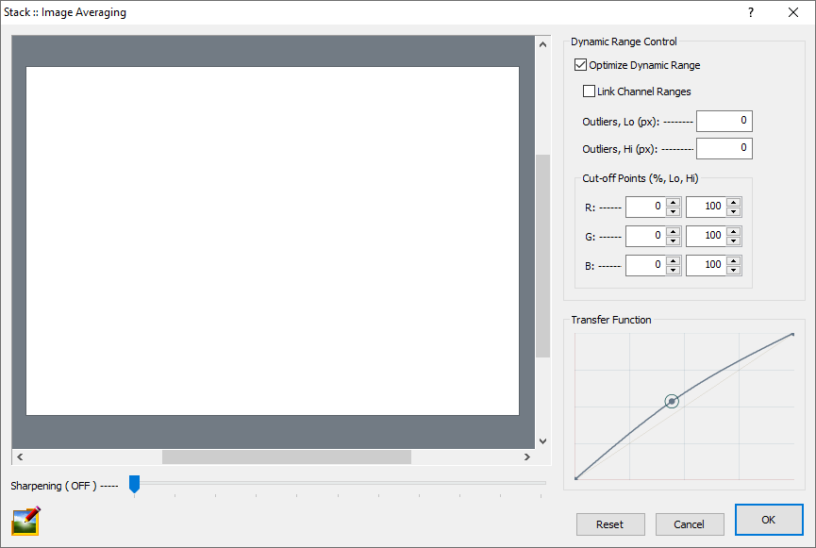Increase the B channel high cut-off value
The width and height of the screenshot is (816, 548).
click(x=733, y=259)
